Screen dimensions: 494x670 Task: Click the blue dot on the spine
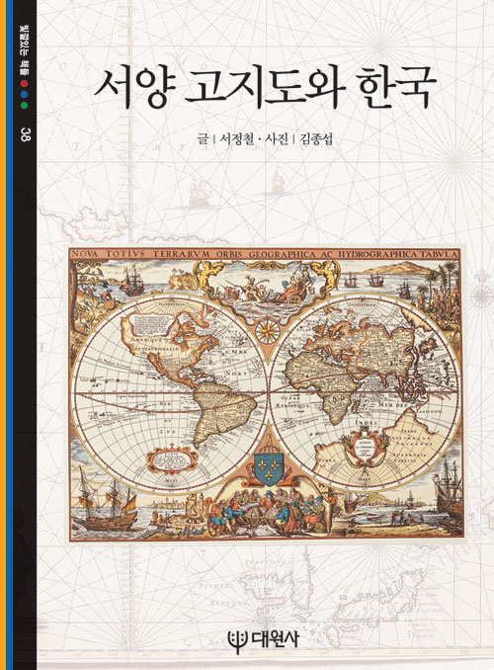25,95
